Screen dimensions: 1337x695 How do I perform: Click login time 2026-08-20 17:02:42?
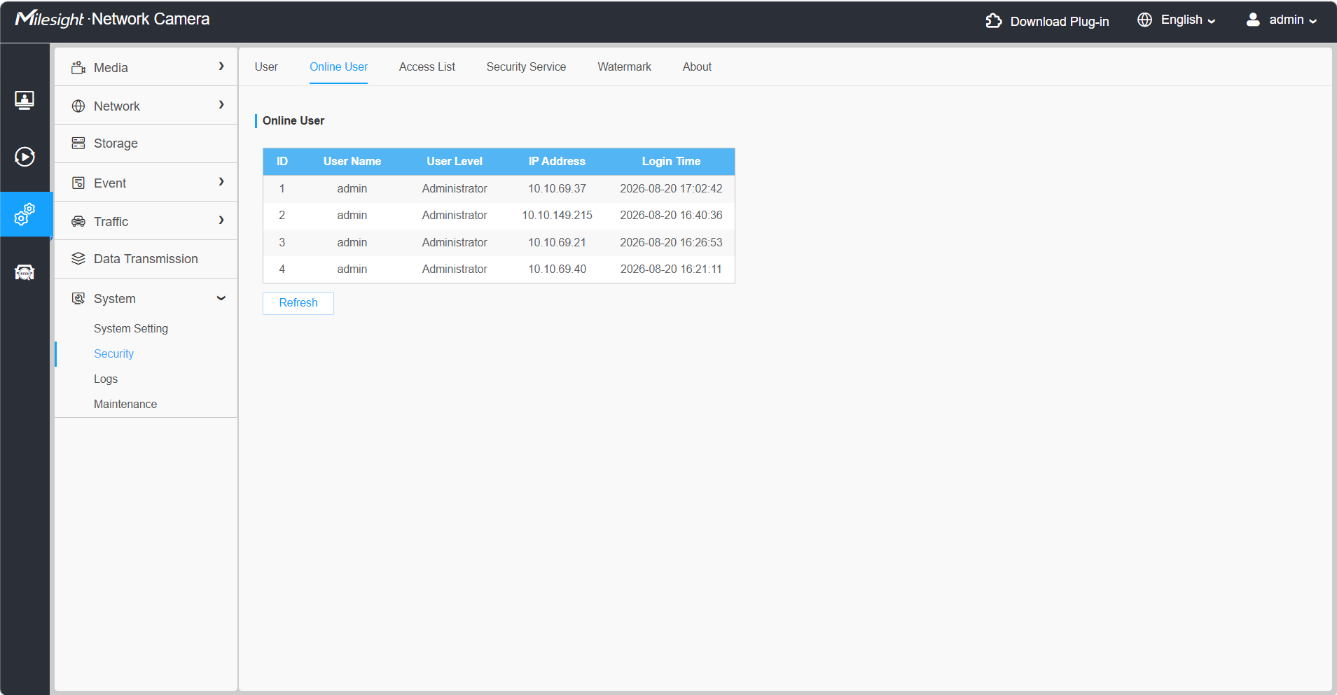pyautogui.click(x=671, y=188)
